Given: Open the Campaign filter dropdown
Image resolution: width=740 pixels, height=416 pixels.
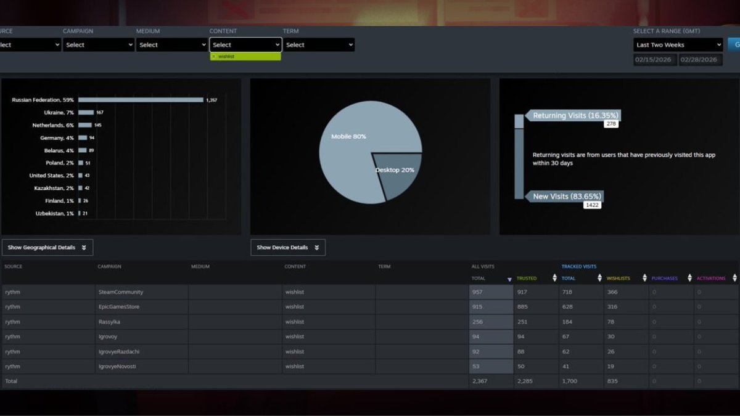Looking at the screenshot, I should click(x=99, y=45).
